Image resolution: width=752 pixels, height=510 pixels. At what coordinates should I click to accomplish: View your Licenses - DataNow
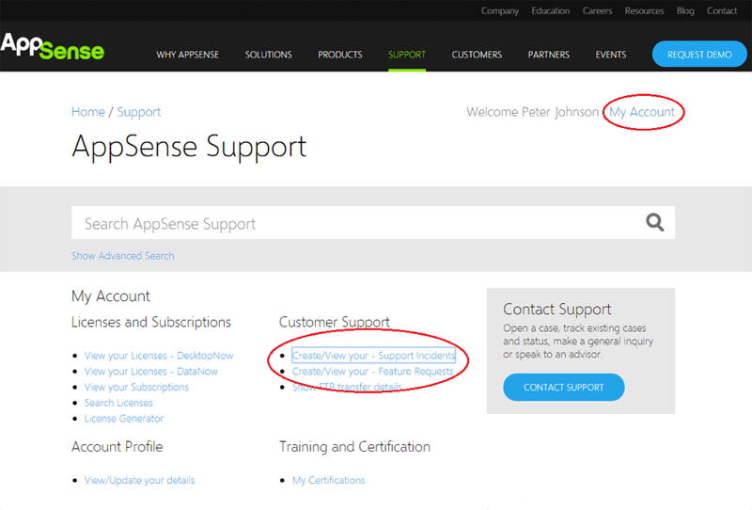[x=151, y=372]
